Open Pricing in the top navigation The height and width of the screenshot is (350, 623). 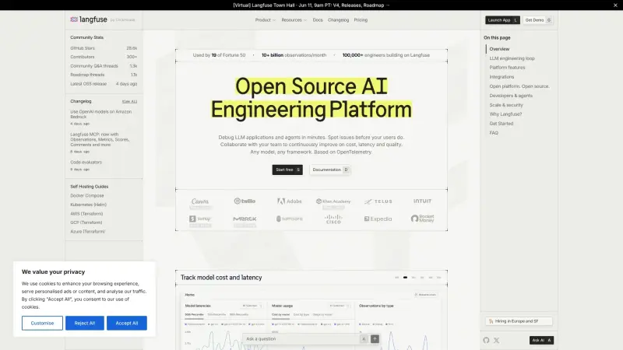pos(361,20)
